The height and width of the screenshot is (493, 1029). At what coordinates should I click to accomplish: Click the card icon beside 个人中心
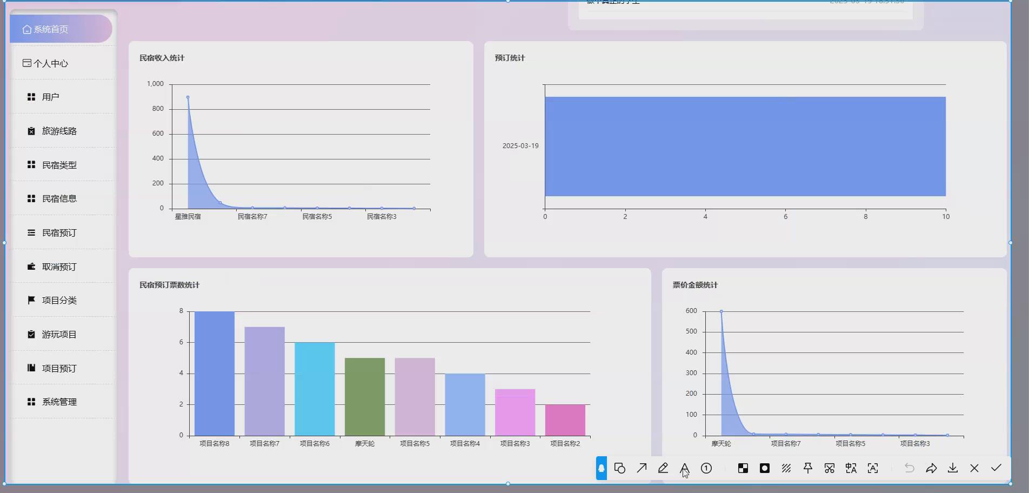27,63
